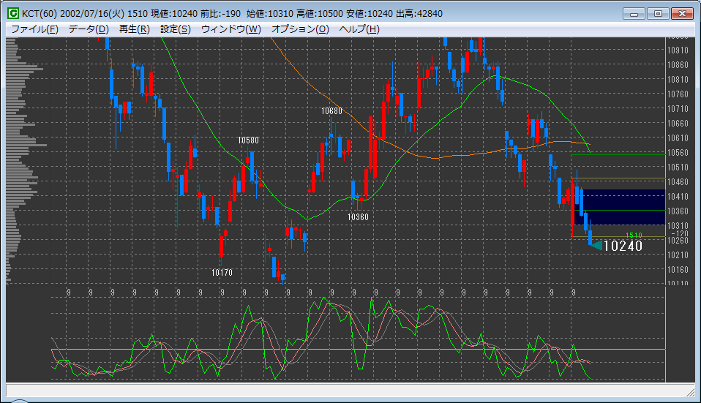Image resolution: width=701 pixels, height=403 pixels.
Task: Click the teal current-price arrow marker
Action: point(596,246)
